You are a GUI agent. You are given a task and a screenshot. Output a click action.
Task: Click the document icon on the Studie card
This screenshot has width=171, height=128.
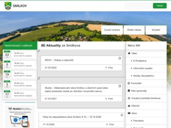(120, 86)
